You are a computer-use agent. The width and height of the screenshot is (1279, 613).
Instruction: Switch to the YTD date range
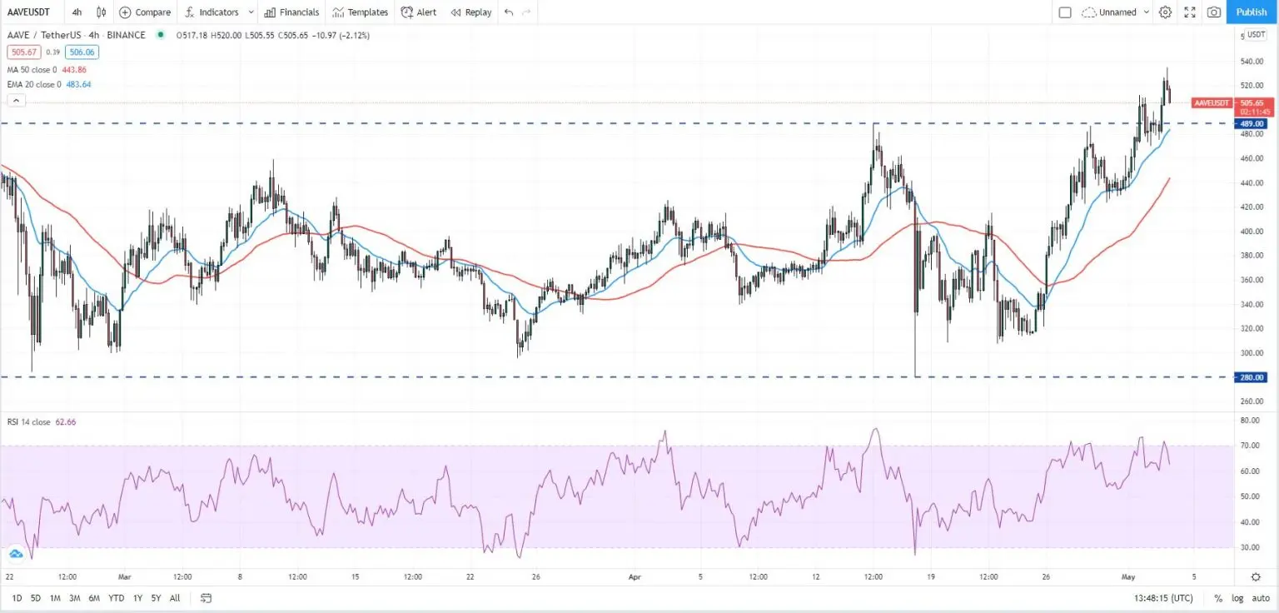(116, 598)
